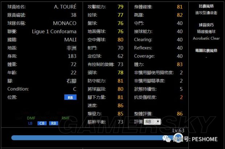Click the 狀態持續性 value 5
Viewport: 225px width, 149px height.
pos(181,89)
